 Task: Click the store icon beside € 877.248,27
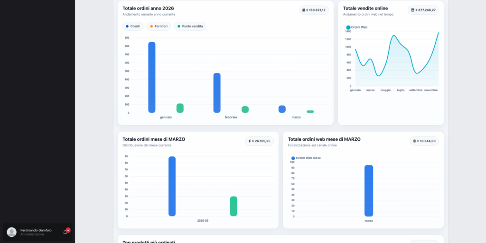pos(412,10)
